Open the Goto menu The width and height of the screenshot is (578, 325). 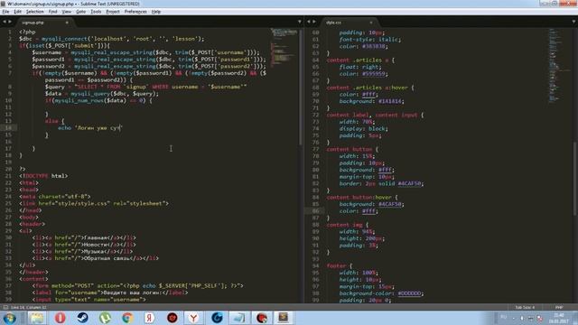pos(80,12)
